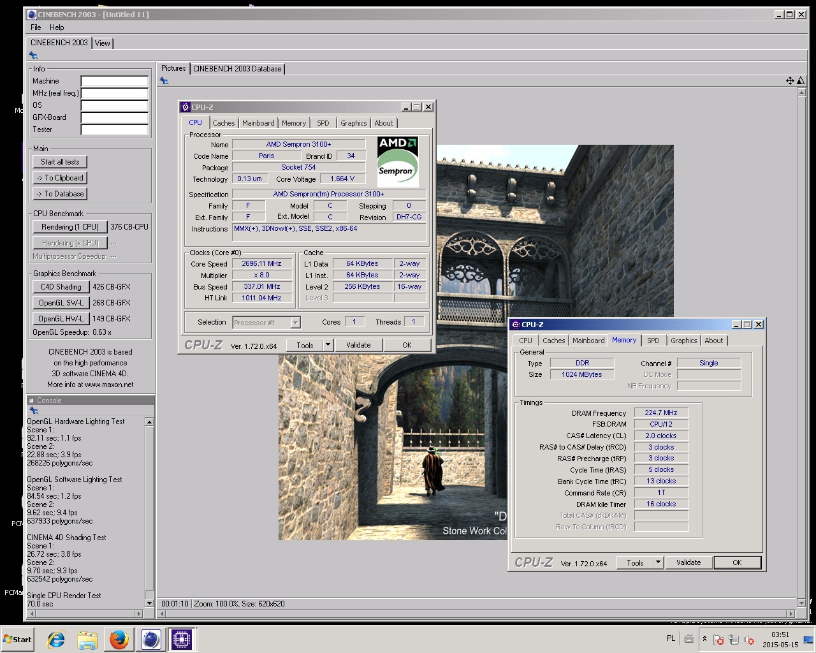The height and width of the screenshot is (653, 816).
Task: Run the Rendering (1 CPU) benchmark
Action: [70, 227]
